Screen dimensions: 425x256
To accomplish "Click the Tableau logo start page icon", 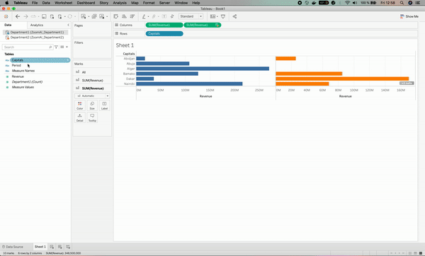I will click(6, 16).
